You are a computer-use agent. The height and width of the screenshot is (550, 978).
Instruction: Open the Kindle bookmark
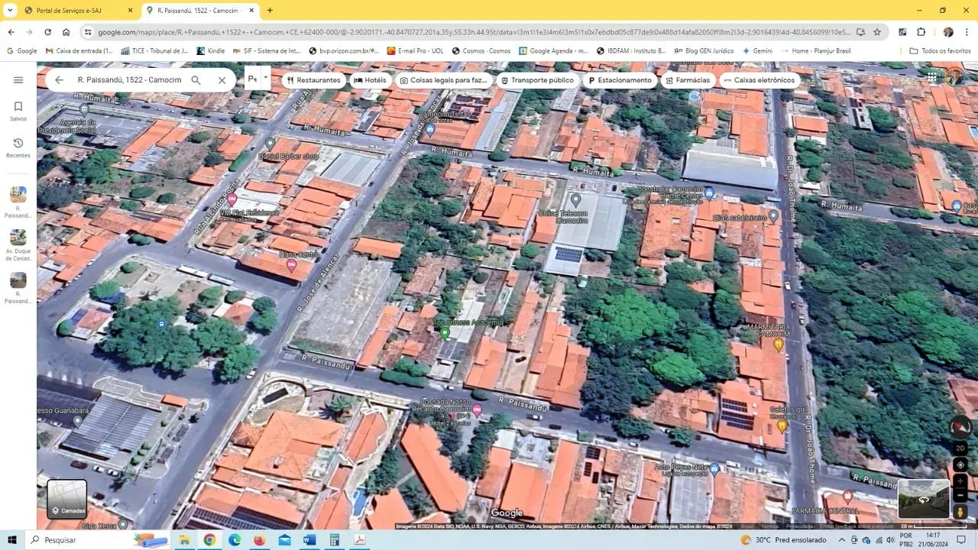tap(210, 51)
